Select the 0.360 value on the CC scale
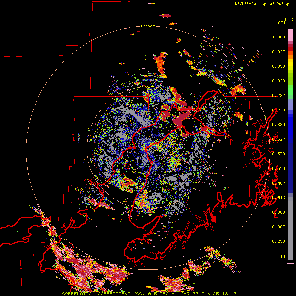The width and height of the screenshot is (296, 296). (279, 212)
